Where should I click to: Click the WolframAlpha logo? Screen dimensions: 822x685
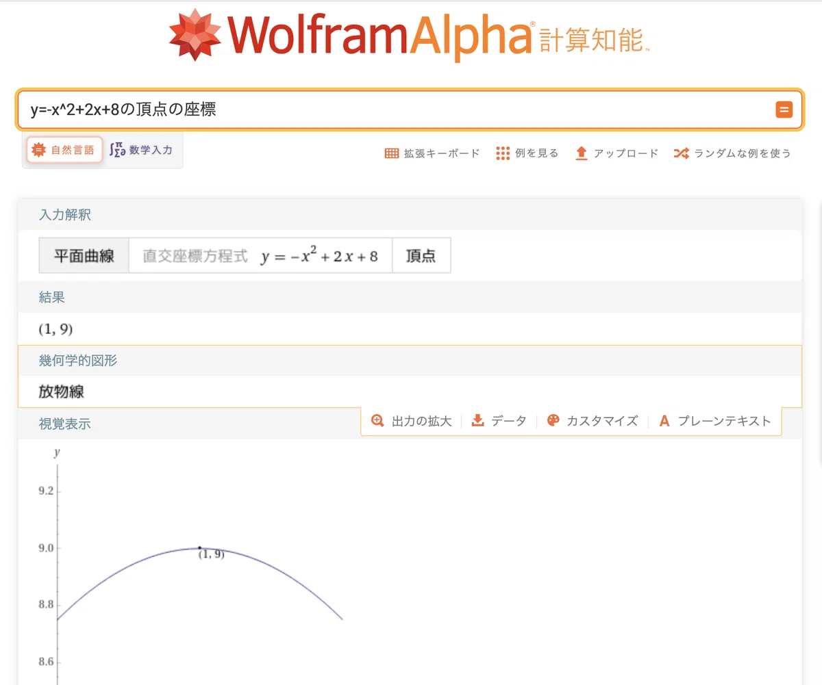(x=408, y=34)
